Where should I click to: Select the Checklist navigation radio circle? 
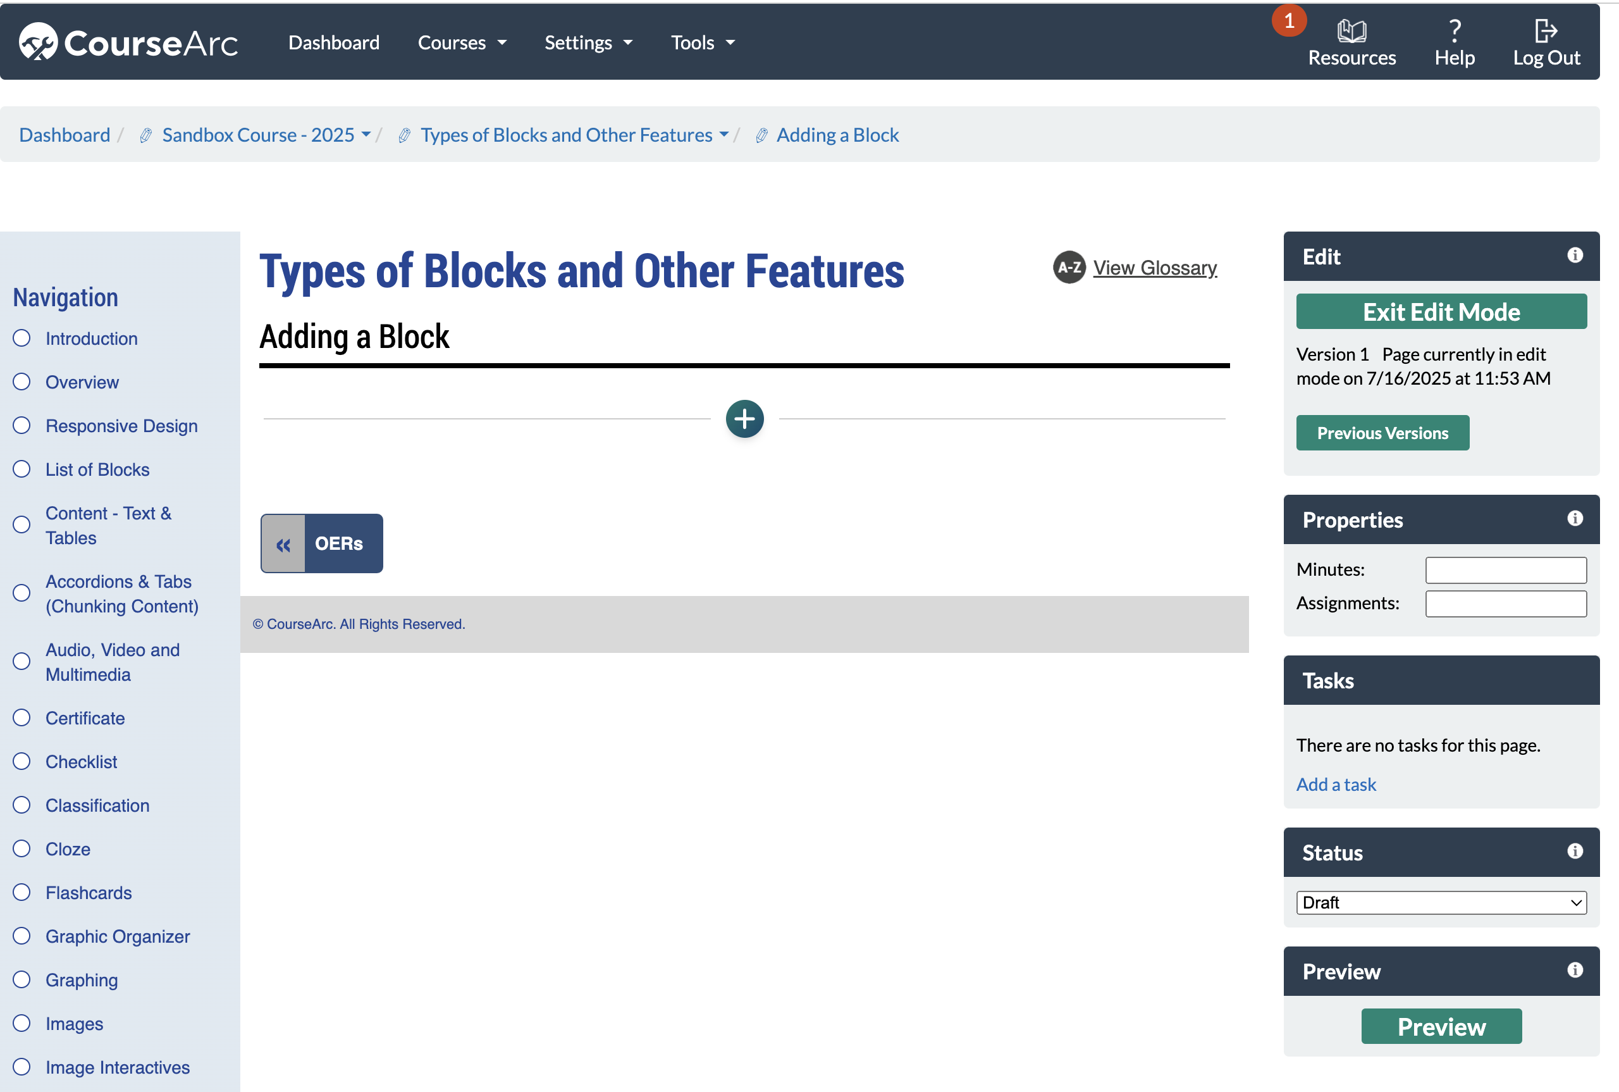(x=22, y=761)
